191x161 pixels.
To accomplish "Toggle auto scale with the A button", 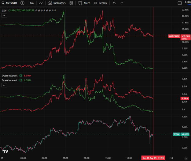I will 186,159.
